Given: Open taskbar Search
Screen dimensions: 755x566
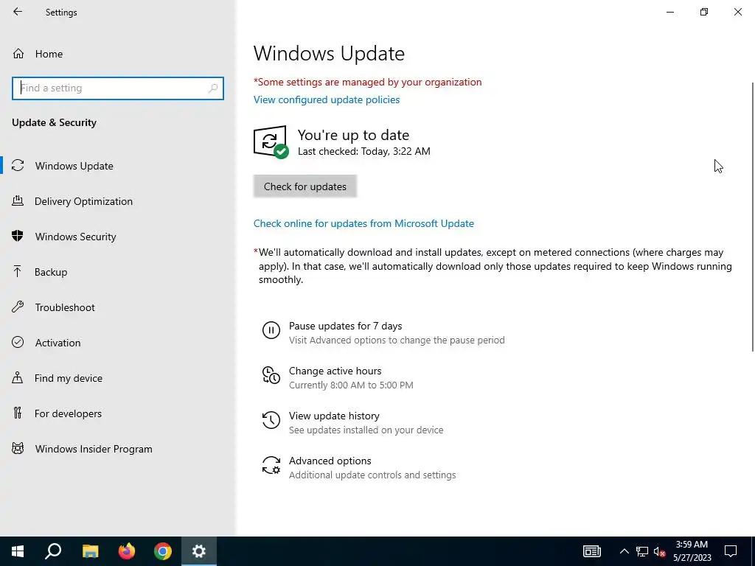Looking at the screenshot, I should [x=53, y=551].
